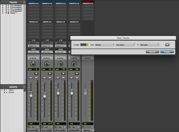Click the output window arrow icon on OHLIdelBt1
The image size is (179, 132).
pyautogui.click(x=65, y=127)
